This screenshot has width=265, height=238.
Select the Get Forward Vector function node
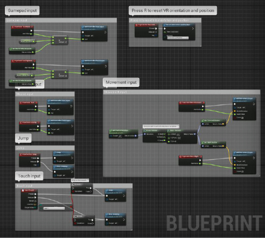(x=213, y=123)
